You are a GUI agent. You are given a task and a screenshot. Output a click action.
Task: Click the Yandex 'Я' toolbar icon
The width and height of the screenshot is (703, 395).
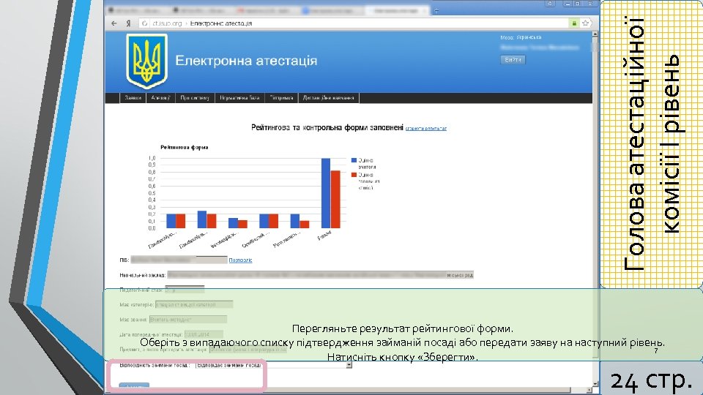coord(128,23)
